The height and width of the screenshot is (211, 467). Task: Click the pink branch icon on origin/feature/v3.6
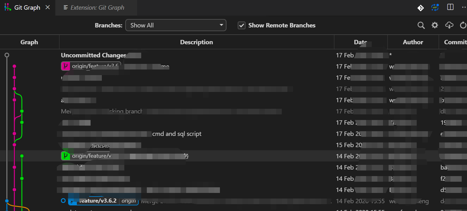click(x=65, y=66)
